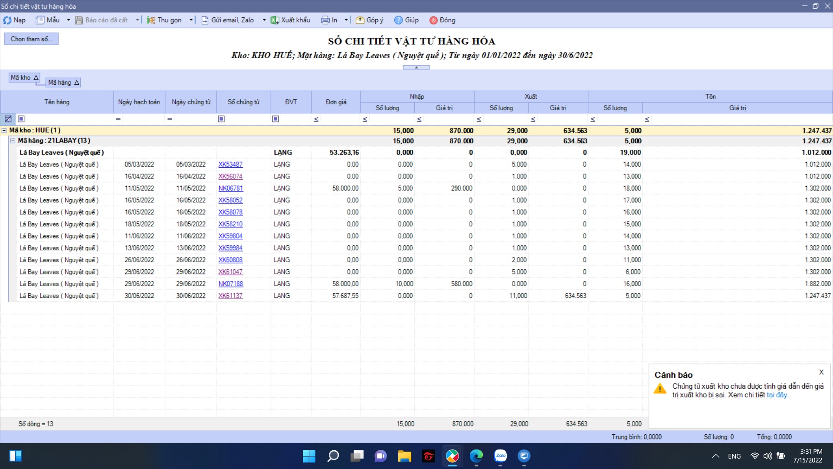Open the Mẫu template icon

[40, 20]
